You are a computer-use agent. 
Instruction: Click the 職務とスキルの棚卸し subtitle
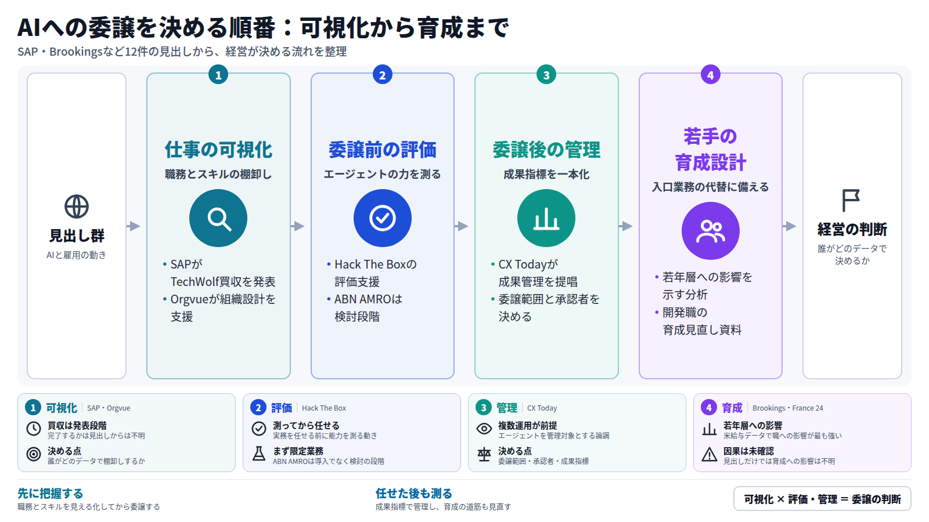click(x=218, y=174)
